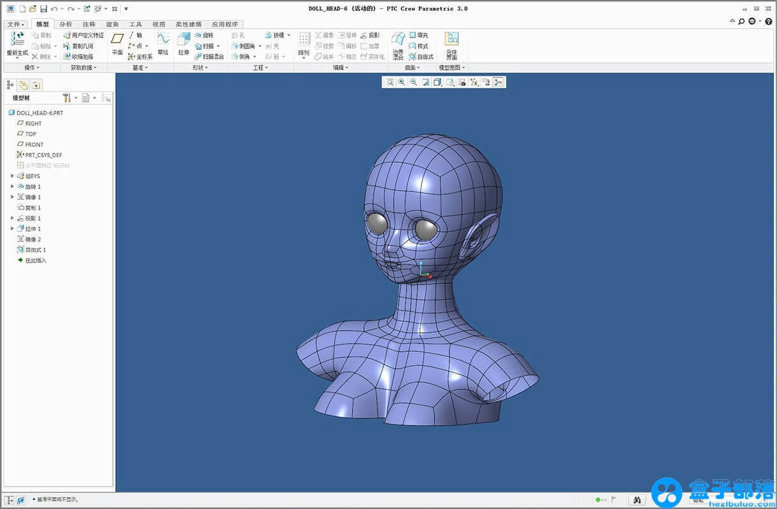The height and width of the screenshot is (509, 777).
Task: Toggle the datum display filters icon
Action: tap(473, 82)
